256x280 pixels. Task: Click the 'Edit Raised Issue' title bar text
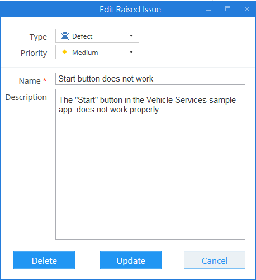130,10
